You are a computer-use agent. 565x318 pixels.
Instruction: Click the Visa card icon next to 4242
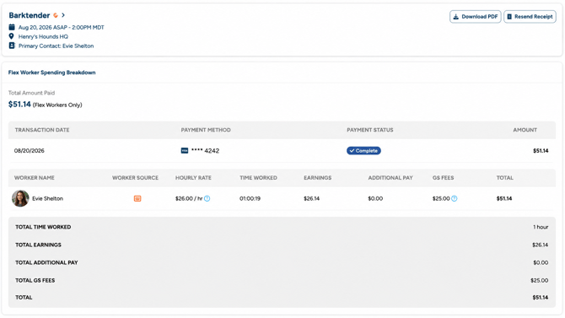pyautogui.click(x=185, y=151)
